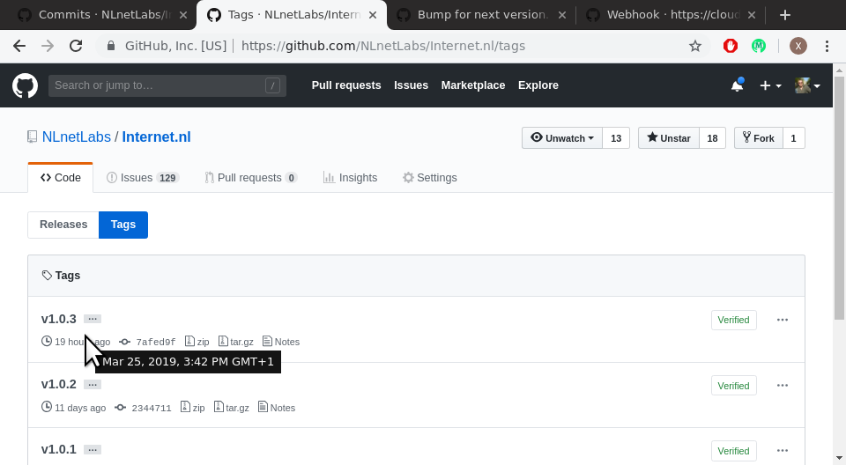846x465 pixels.
Task: Click Verified badge for v1.0.3
Action: (734, 320)
